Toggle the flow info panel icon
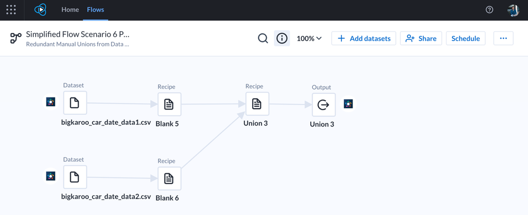Screen dimensions: 528x215 point(282,38)
